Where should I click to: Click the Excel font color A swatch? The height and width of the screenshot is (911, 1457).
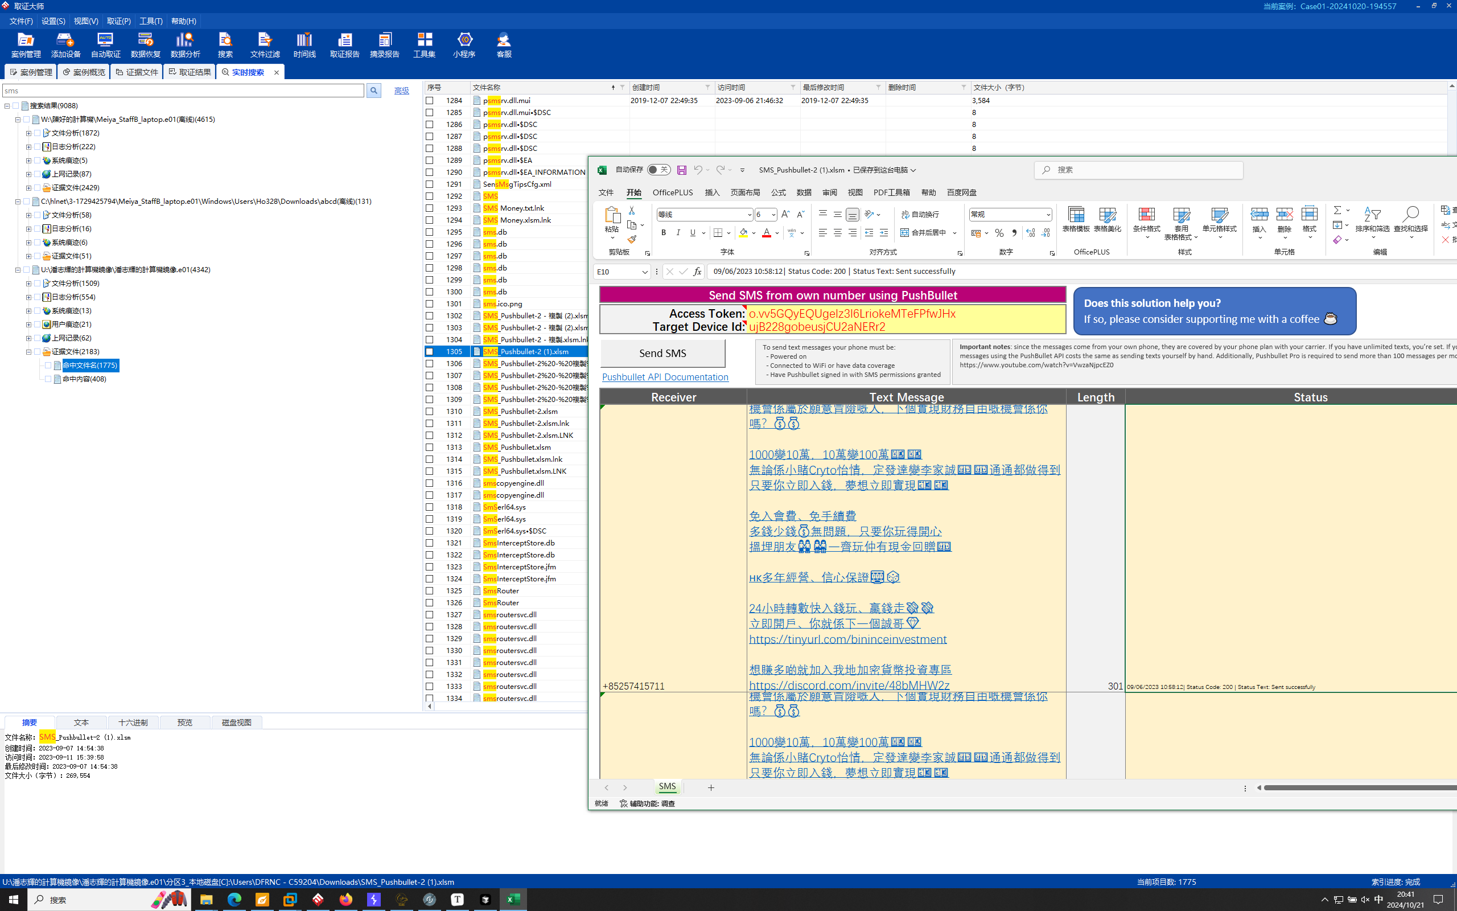tap(767, 232)
